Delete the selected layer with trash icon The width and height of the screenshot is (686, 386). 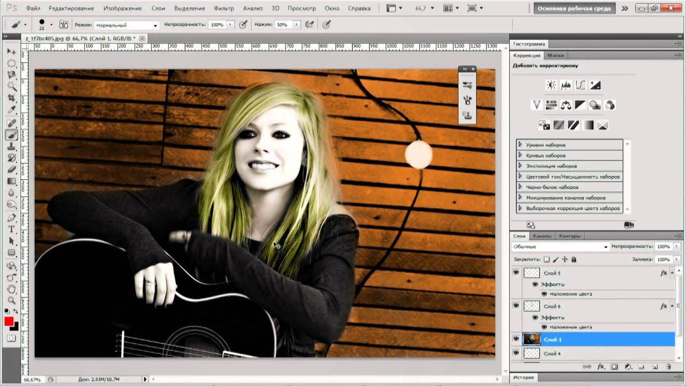click(x=668, y=367)
